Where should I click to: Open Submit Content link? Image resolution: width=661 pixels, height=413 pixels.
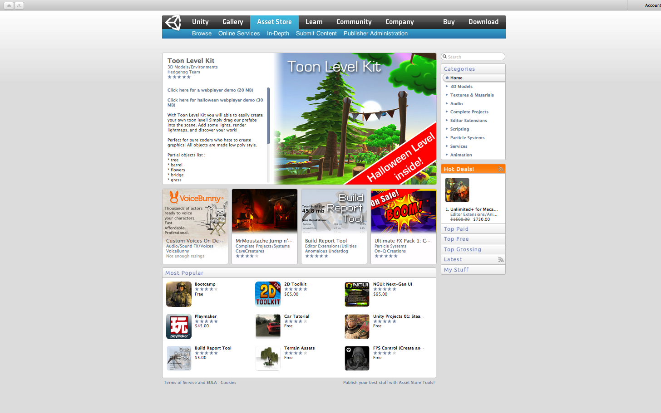(x=316, y=34)
